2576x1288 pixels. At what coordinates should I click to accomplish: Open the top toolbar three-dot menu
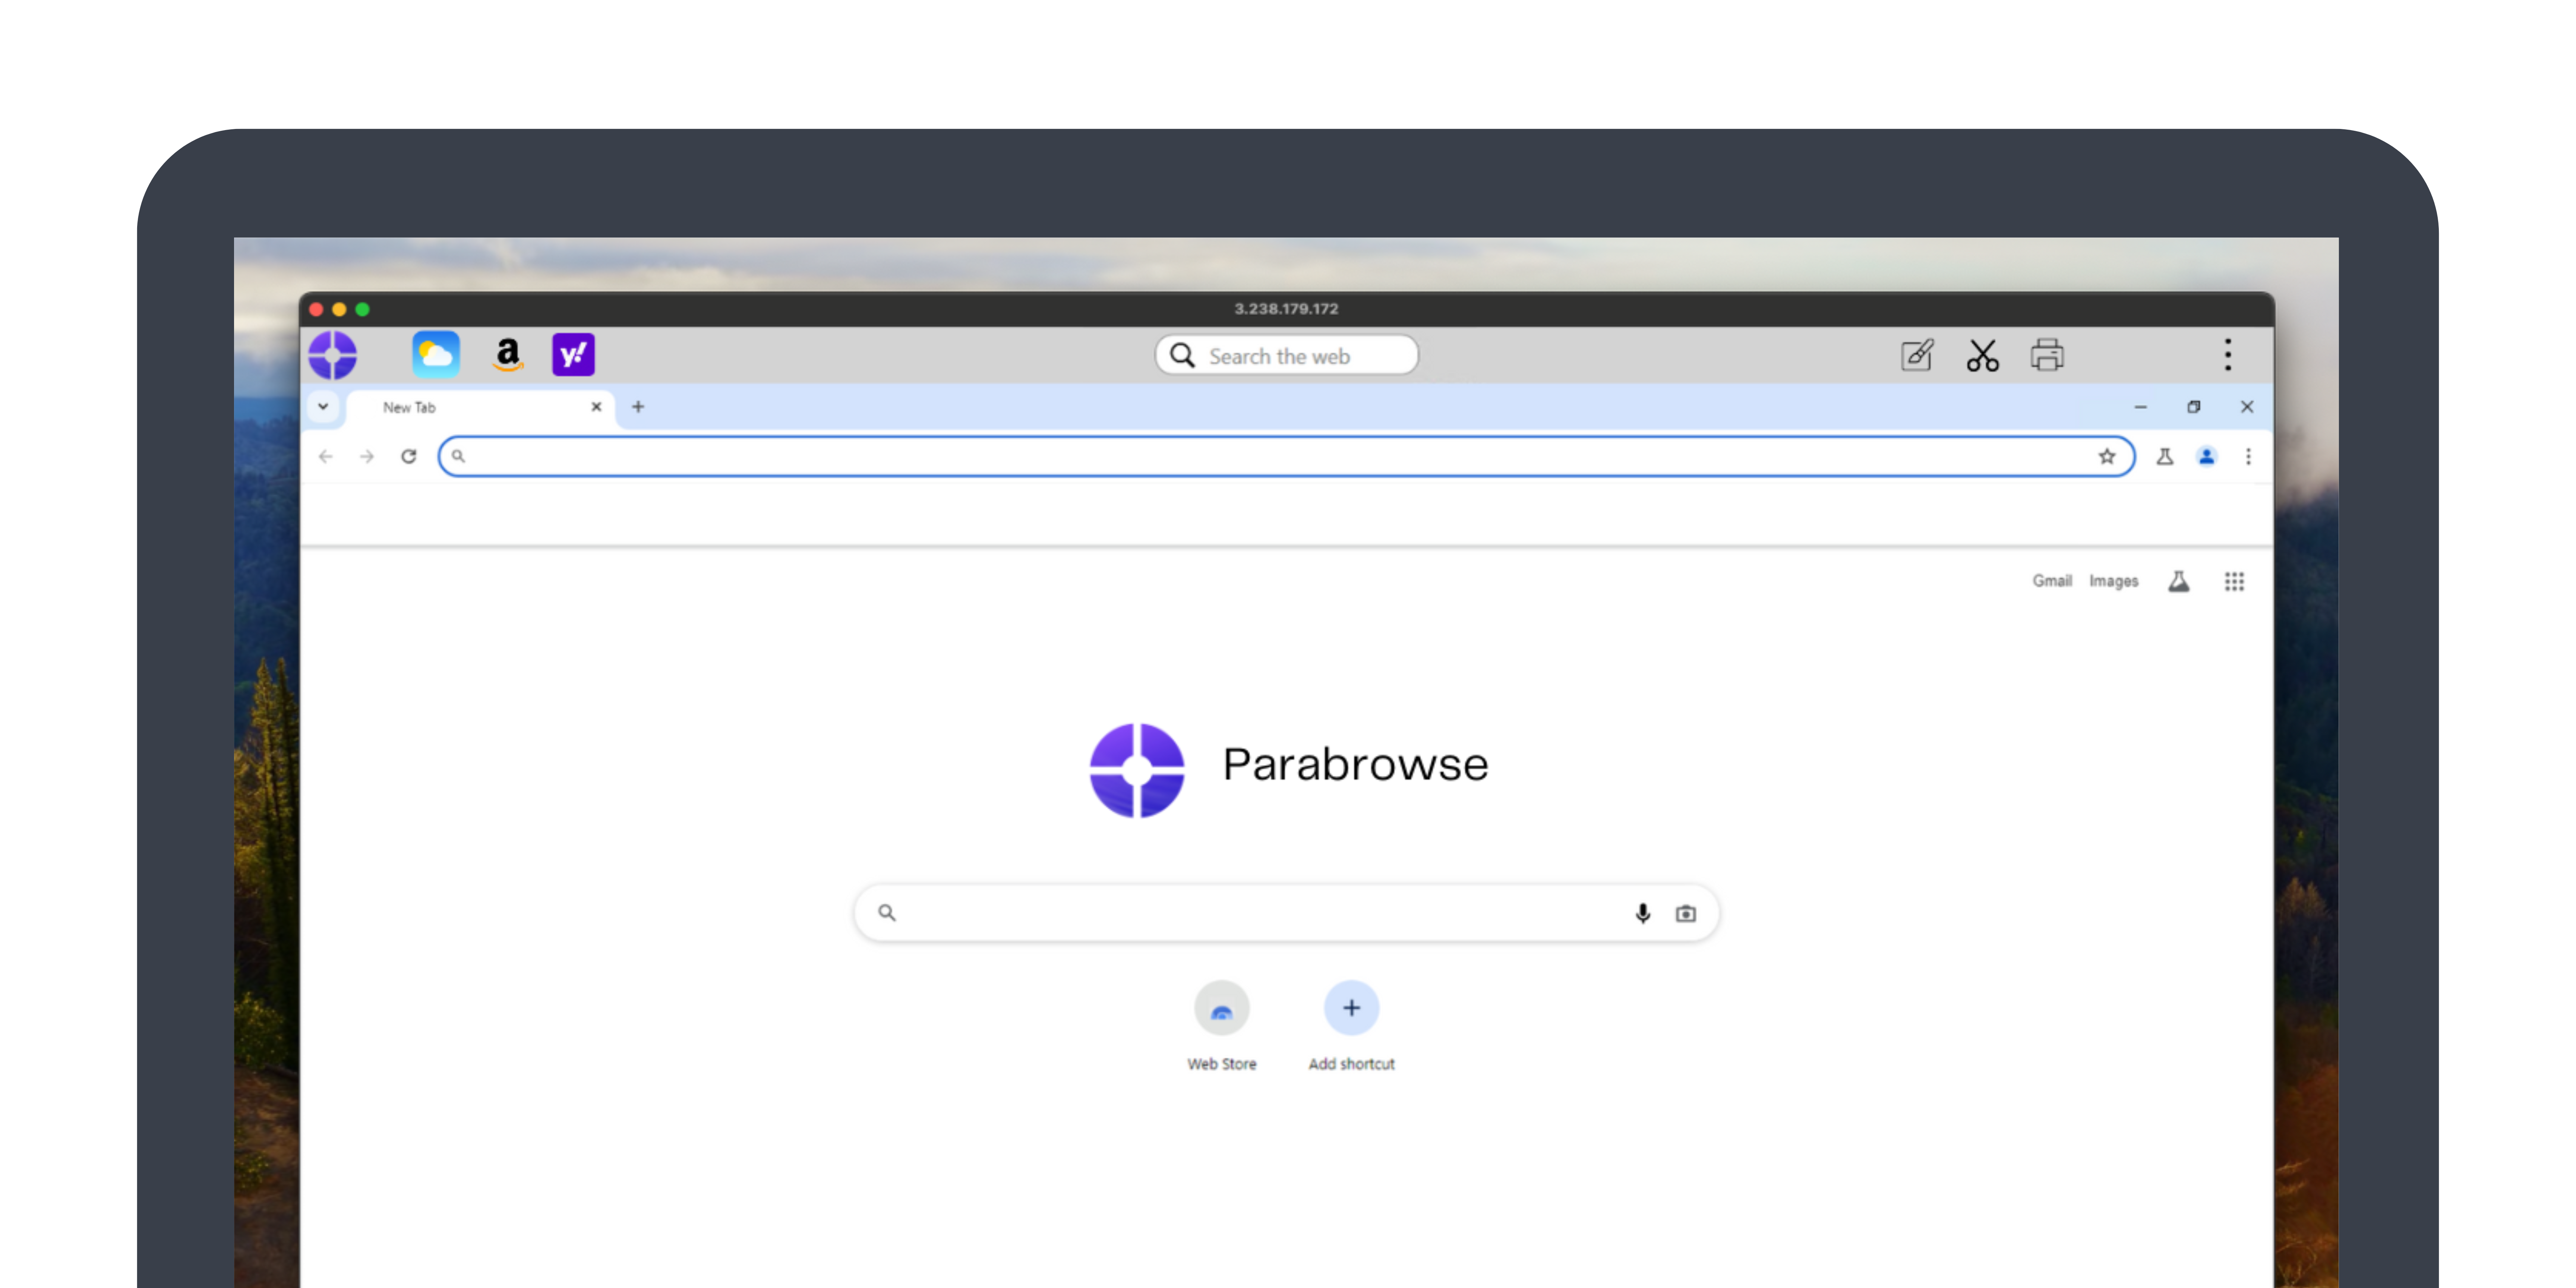click(2228, 355)
